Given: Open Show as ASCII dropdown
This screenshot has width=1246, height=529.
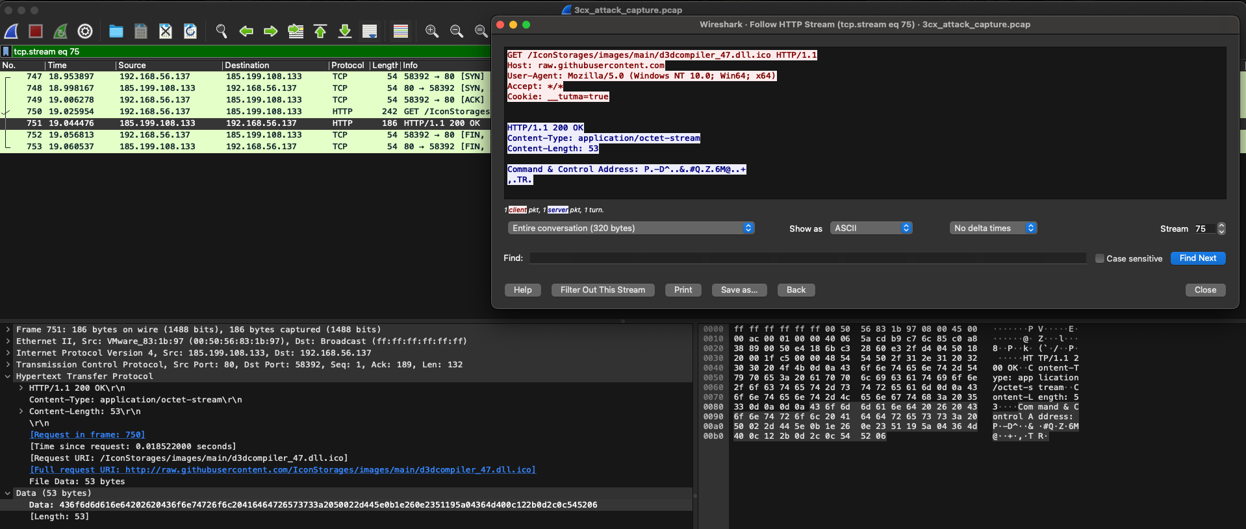Looking at the screenshot, I should (x=871, y=228).
